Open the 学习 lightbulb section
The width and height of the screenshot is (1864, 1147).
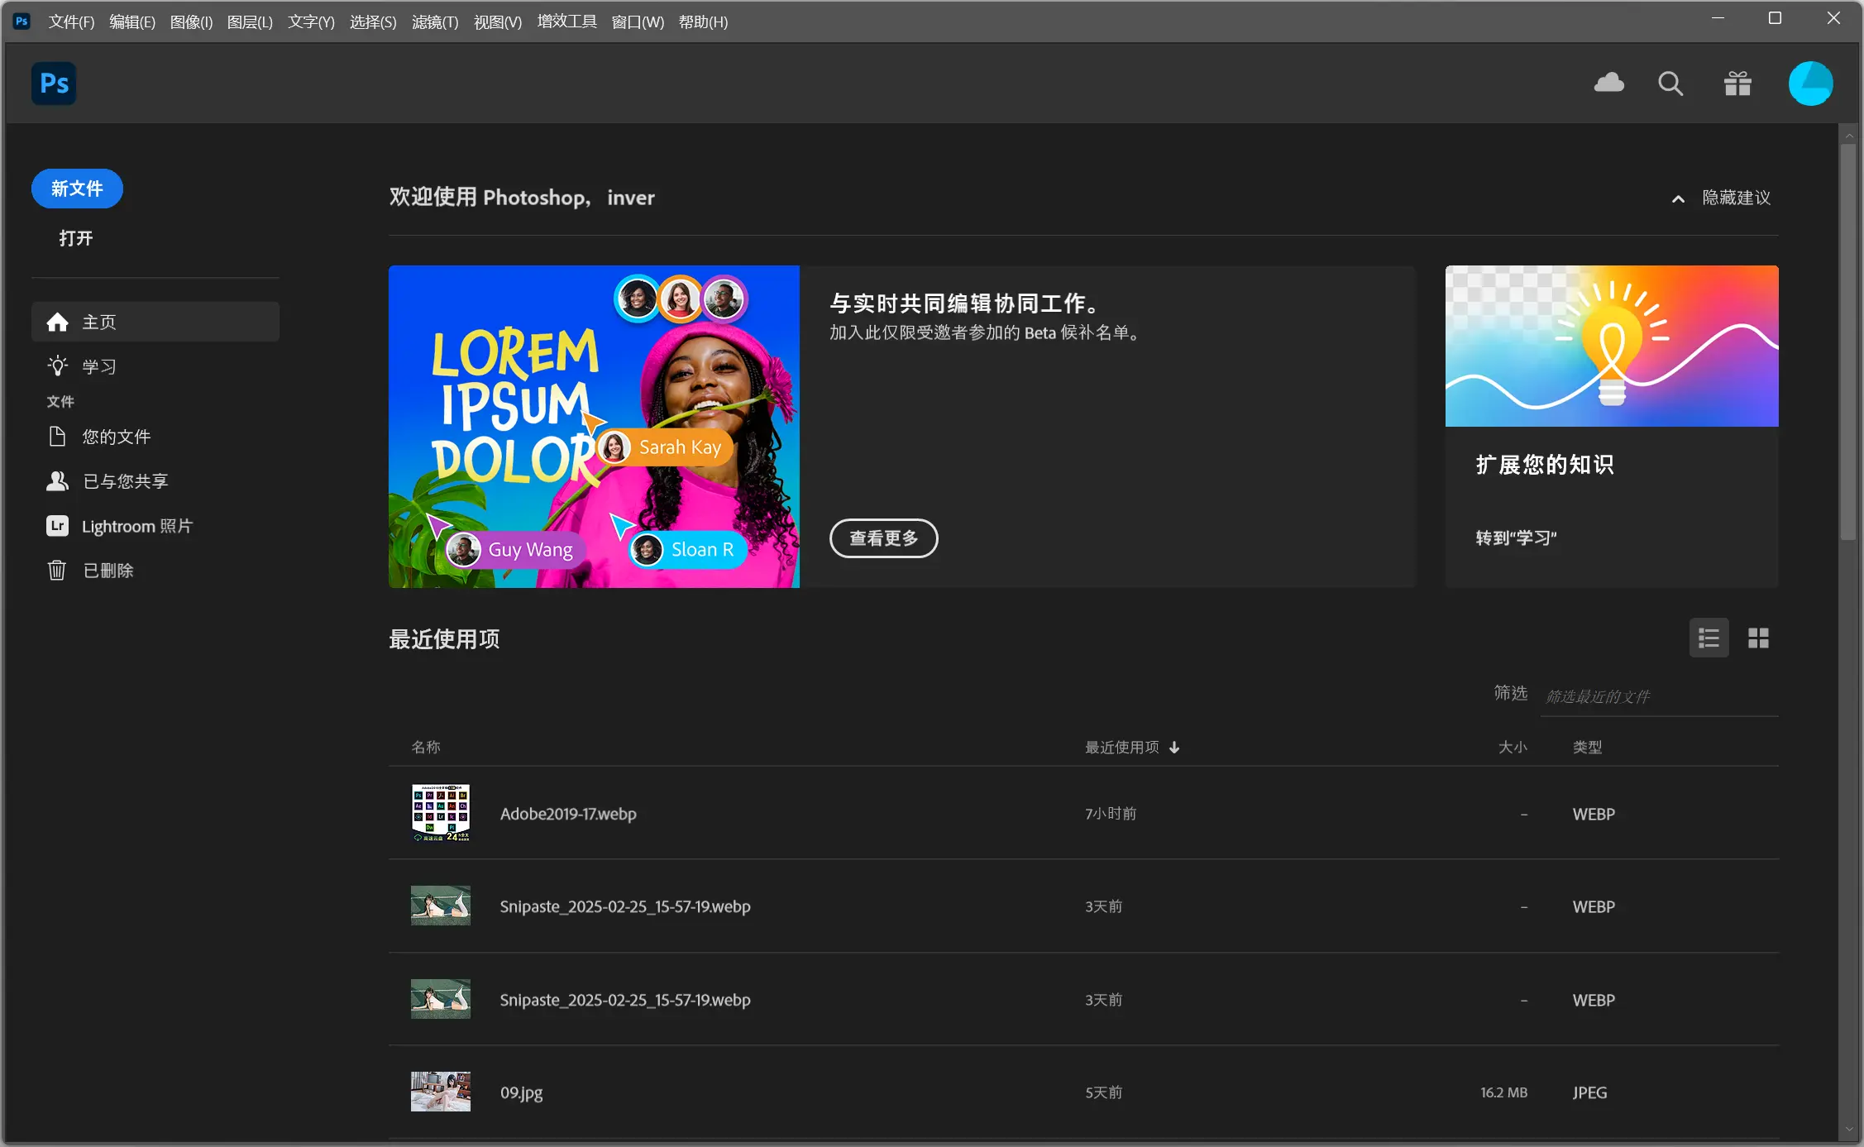click(x=98, y=366)
